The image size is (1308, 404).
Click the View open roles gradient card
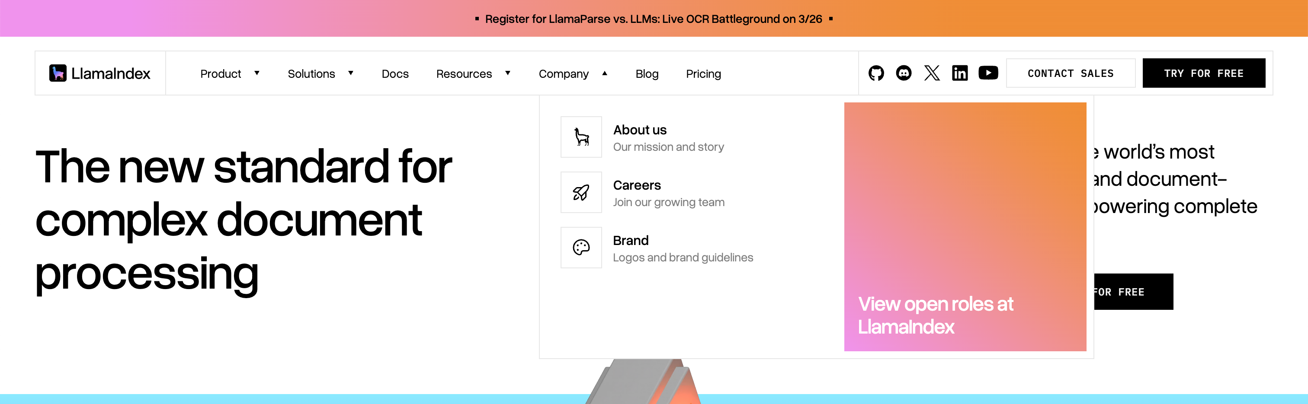pyautogui.click(x=965, y=226)
